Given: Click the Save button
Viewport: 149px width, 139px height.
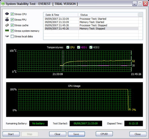Looking at the screenshot, I should pos(76,134).
